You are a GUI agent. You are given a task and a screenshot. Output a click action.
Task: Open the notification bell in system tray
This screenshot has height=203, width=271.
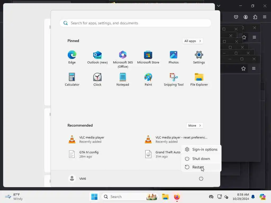(x=253, y=197)
